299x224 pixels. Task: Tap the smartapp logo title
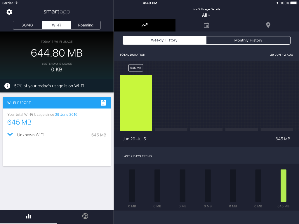pos(57,12)
